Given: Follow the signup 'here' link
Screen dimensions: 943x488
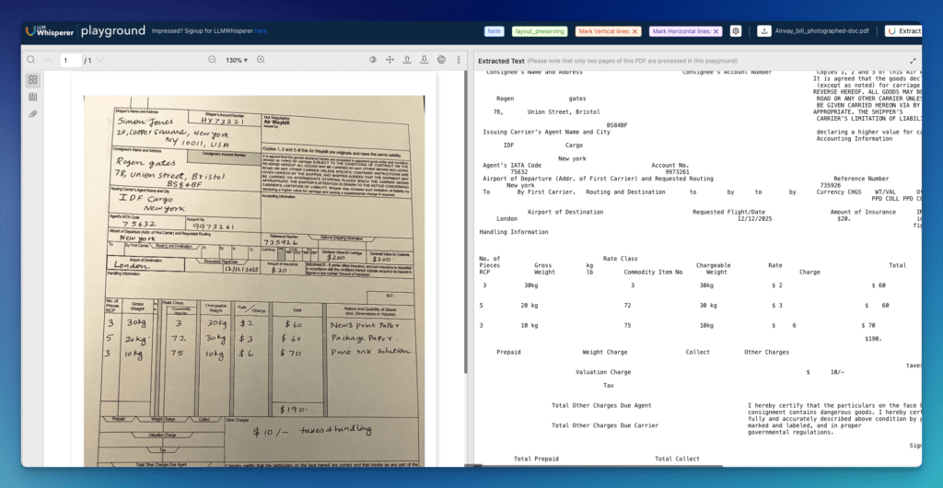Looking at the screenshot, I should pos(261,31).
